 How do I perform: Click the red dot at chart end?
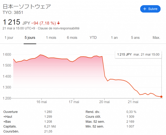click(161, 97)
